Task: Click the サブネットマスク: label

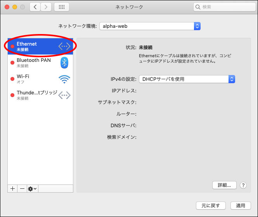Action: (117, 102)
